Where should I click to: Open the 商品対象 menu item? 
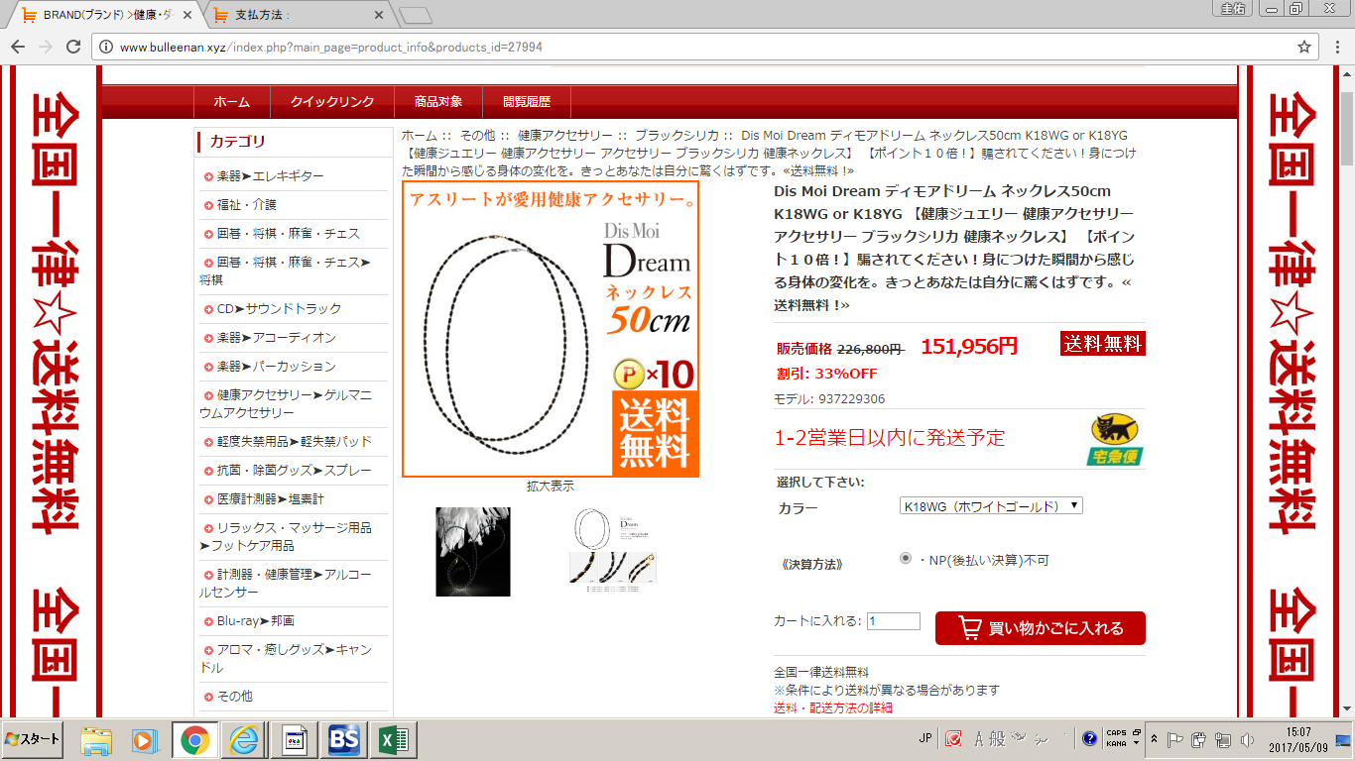438,102
